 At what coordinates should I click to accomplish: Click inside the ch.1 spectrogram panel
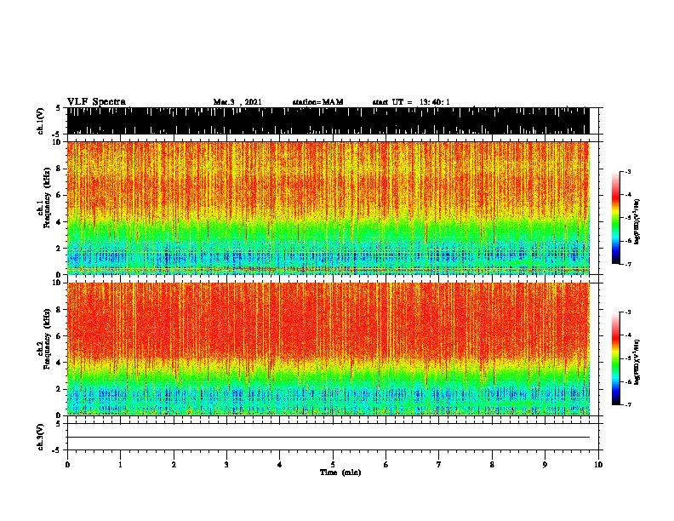tap(328, 208)
